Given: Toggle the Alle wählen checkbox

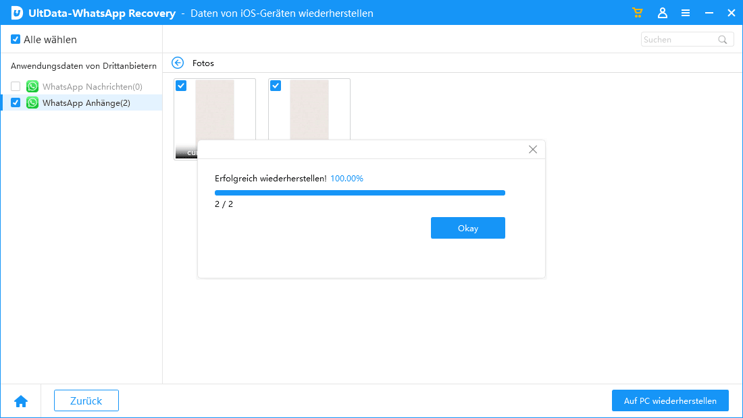Looking at the screenshot, I should (x=16, y=40).
